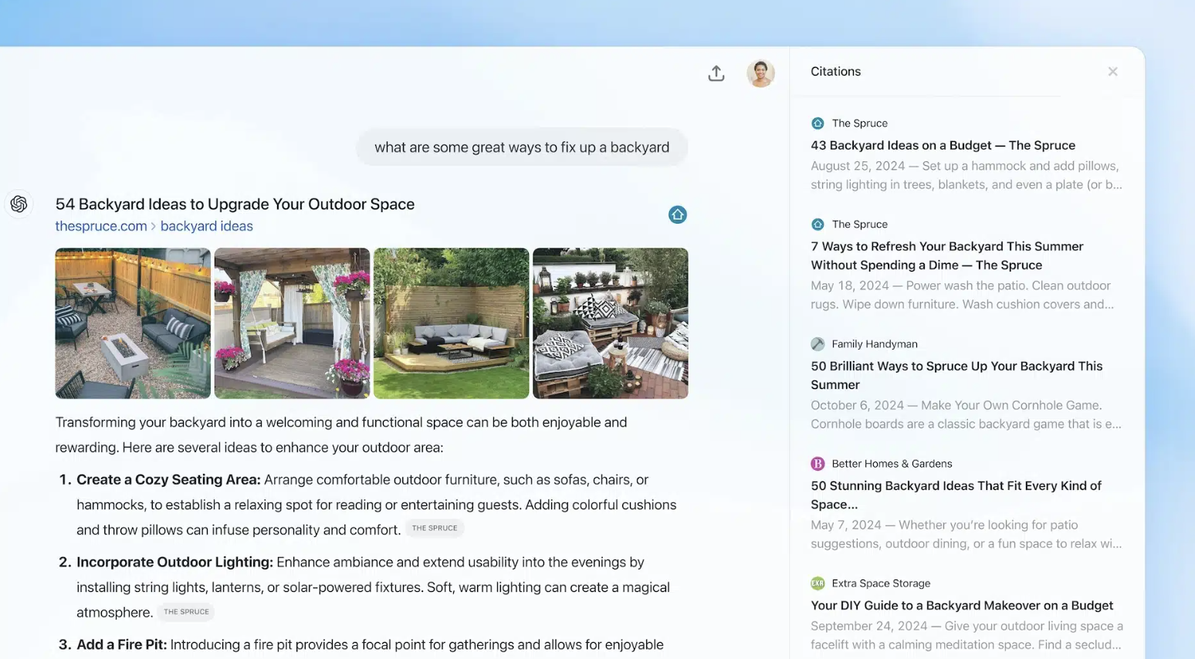Click the Family Handyman favicon
This screenshot has width=1195, height=659.
(x=818, y=343)
